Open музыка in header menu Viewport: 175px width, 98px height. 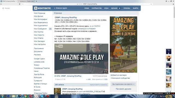[x=114, y=8]
